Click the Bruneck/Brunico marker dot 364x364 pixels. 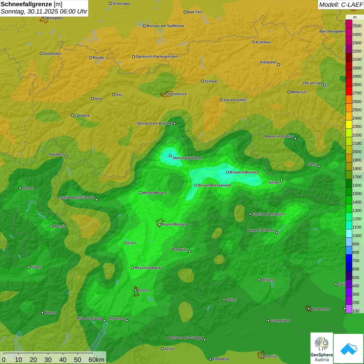tap(227, 172)
